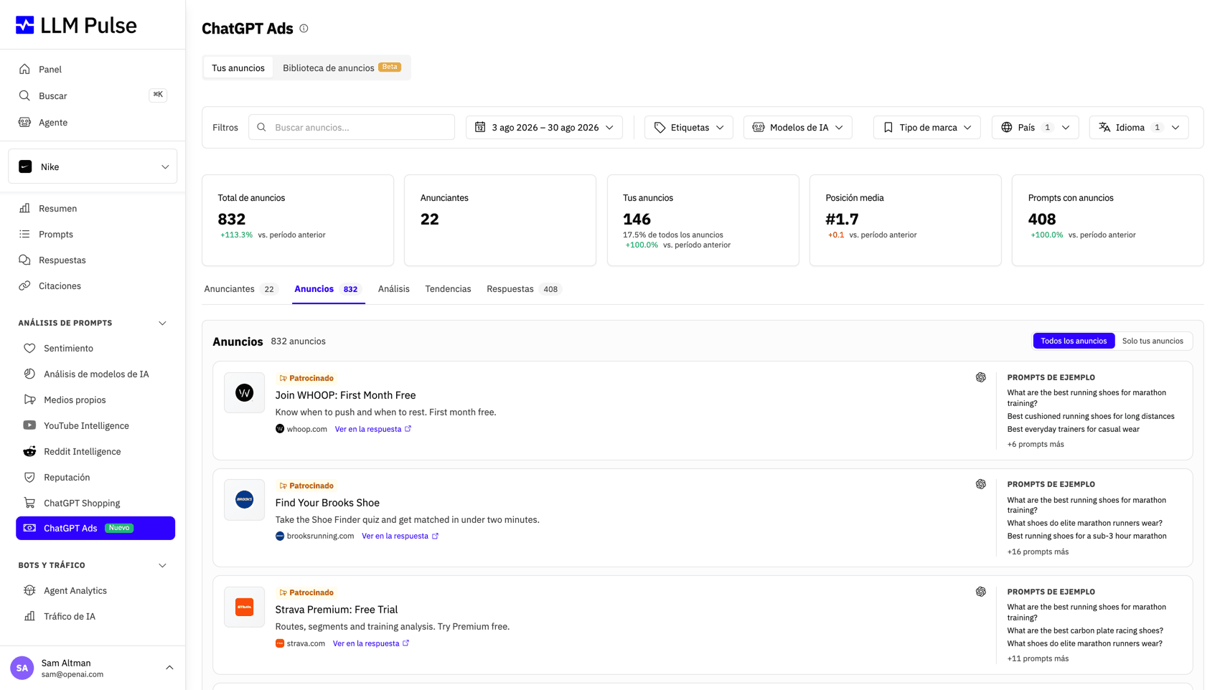Open Sentimiento heart icon
The height and width of the screenshot is (690, 1220).
pyautogui.click(x=29, y=348)
